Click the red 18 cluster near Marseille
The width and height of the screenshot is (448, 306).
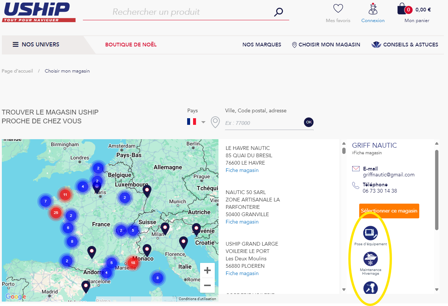coord(133,263)
